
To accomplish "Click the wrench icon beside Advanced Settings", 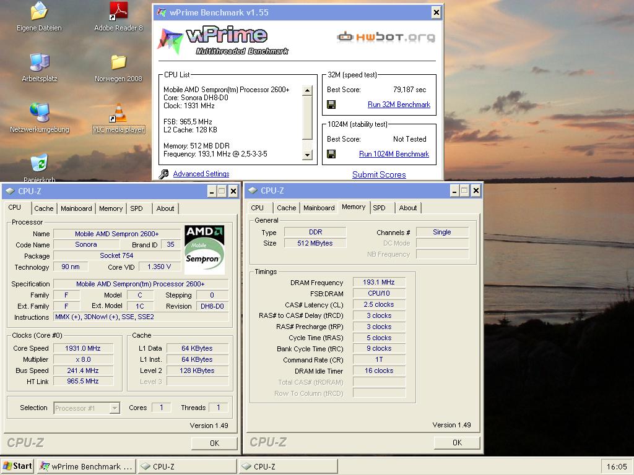I will [x=163, y=174].
